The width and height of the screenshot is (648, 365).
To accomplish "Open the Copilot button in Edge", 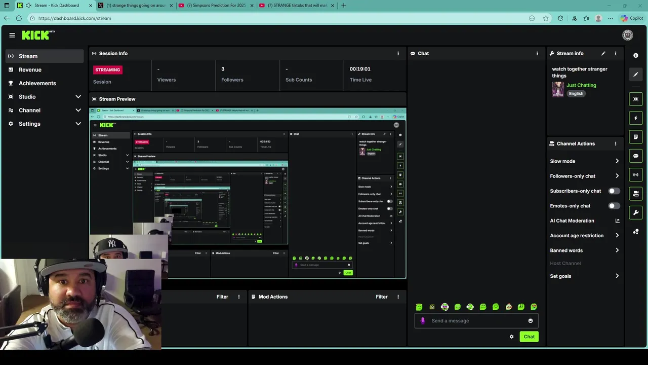I will (631, 18).
